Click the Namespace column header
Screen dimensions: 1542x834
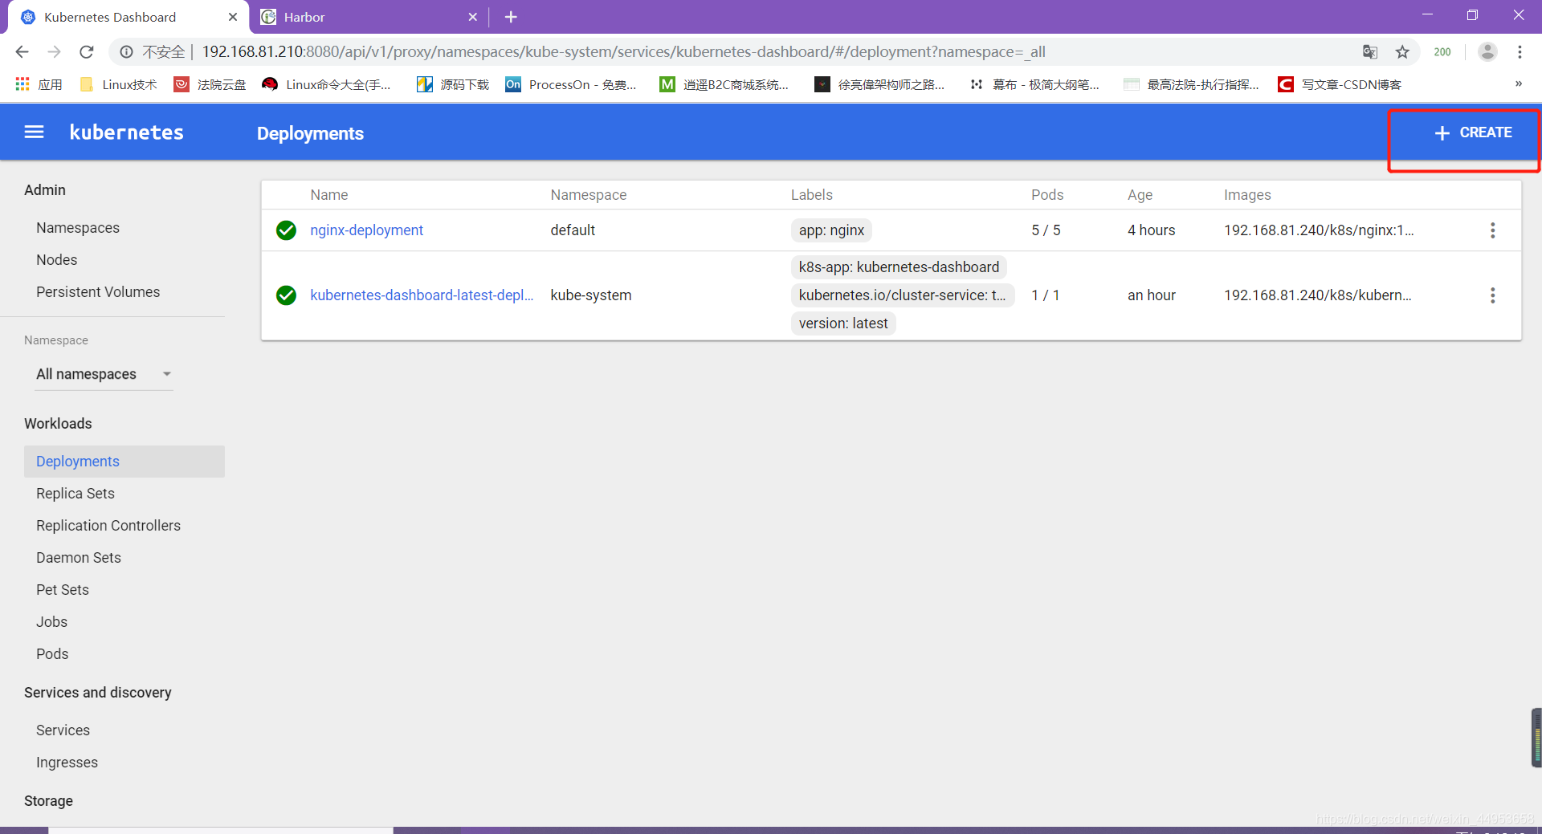[588, 195]
